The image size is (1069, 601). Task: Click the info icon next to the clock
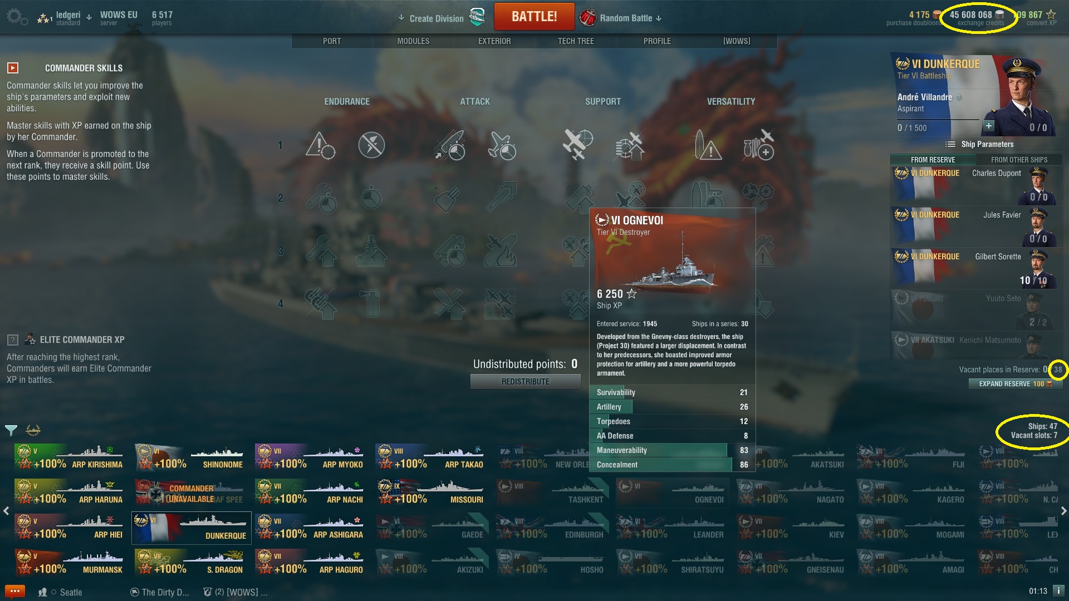[x=1058, y=590]
